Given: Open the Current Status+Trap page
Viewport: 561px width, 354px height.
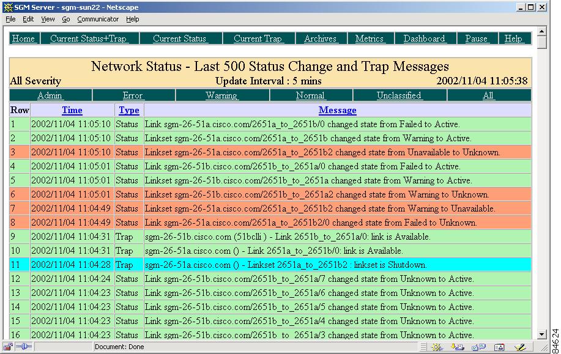Looking at the screenshot, I should pos(88,39).
